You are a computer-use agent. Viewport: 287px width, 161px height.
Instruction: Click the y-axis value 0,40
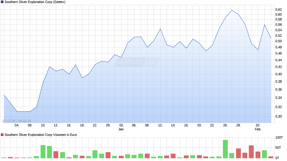278,74
